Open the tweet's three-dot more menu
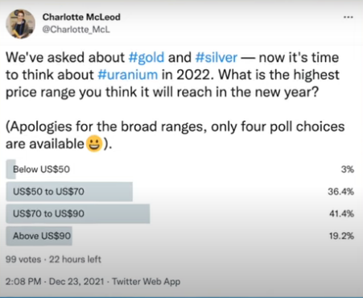Image resolution: width=363 pixels, height=298 pixels. tap(349, 17)
